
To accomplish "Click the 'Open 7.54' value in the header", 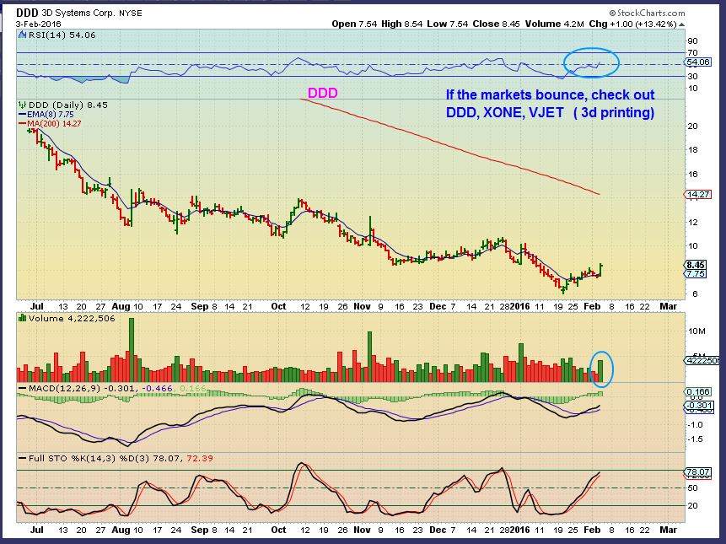I will pyautogui.click(x=354, y=24).
